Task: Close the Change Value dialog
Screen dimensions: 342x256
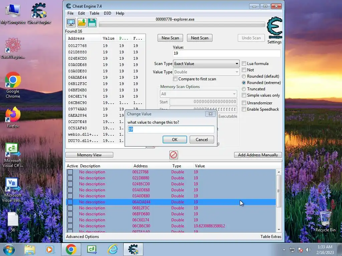Action: [x=210, y=114]
